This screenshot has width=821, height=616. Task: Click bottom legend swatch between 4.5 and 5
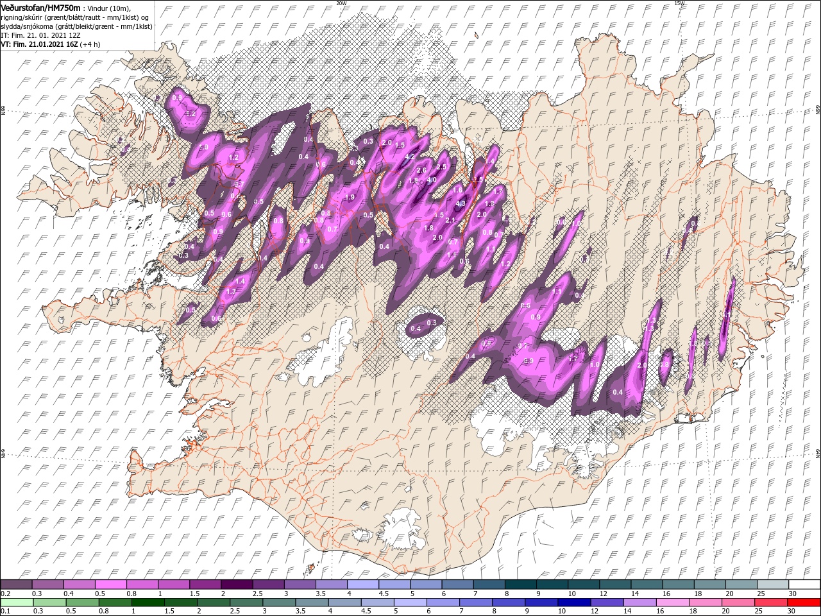378,602
